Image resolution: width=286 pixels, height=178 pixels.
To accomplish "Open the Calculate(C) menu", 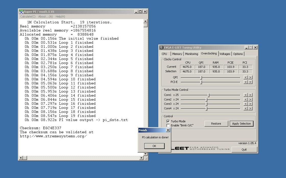I will [28, 17].
